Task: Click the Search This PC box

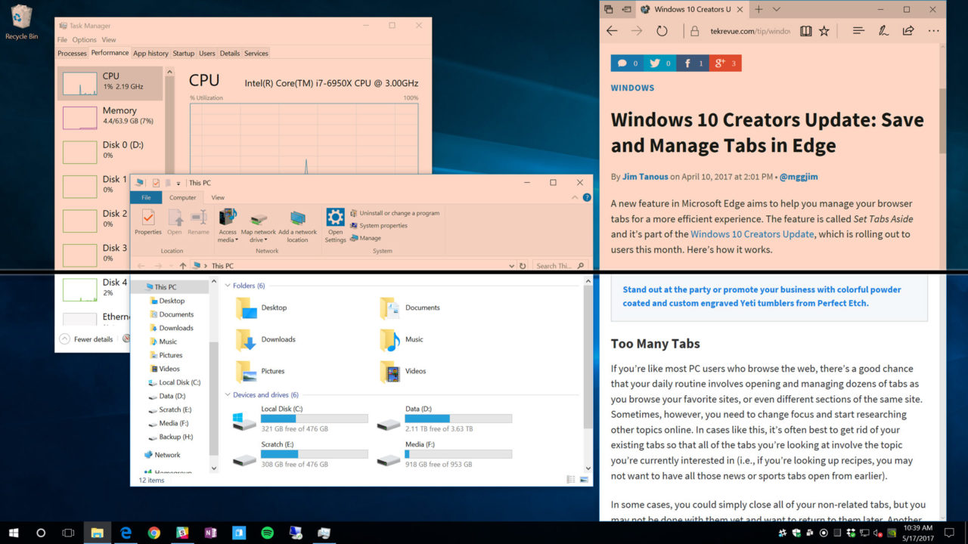Action: coord(560,266)
